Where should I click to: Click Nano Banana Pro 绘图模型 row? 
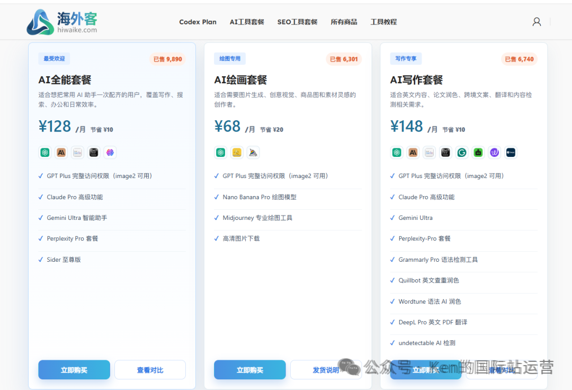tap(288, 197)
